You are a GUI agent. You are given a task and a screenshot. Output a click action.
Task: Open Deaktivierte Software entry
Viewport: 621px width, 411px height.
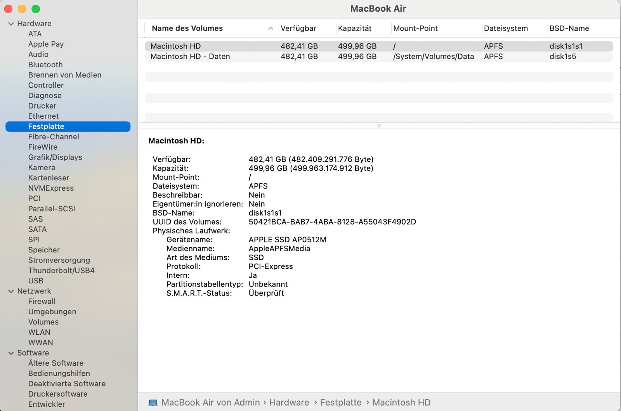(x=67, y=383)
